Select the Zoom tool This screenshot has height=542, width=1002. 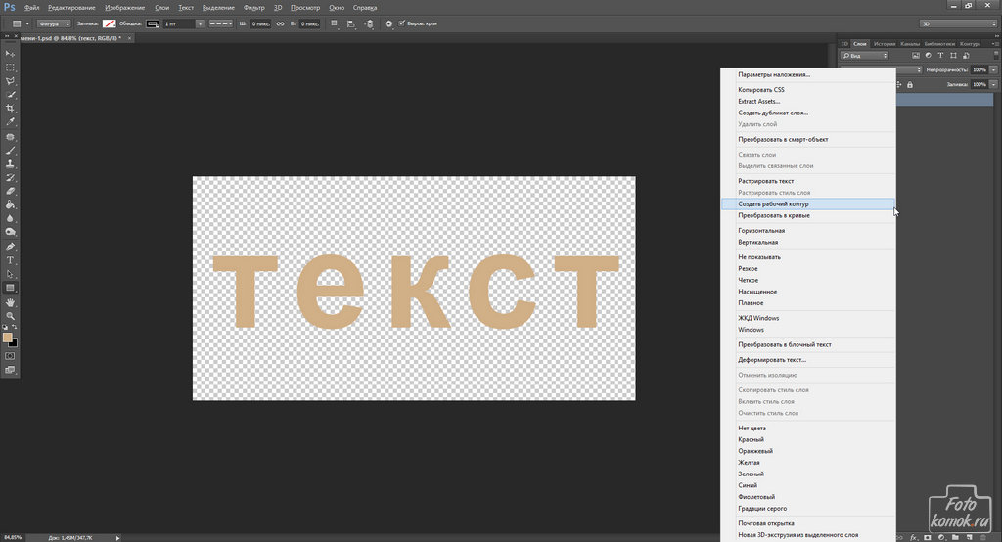click(10, 316)
